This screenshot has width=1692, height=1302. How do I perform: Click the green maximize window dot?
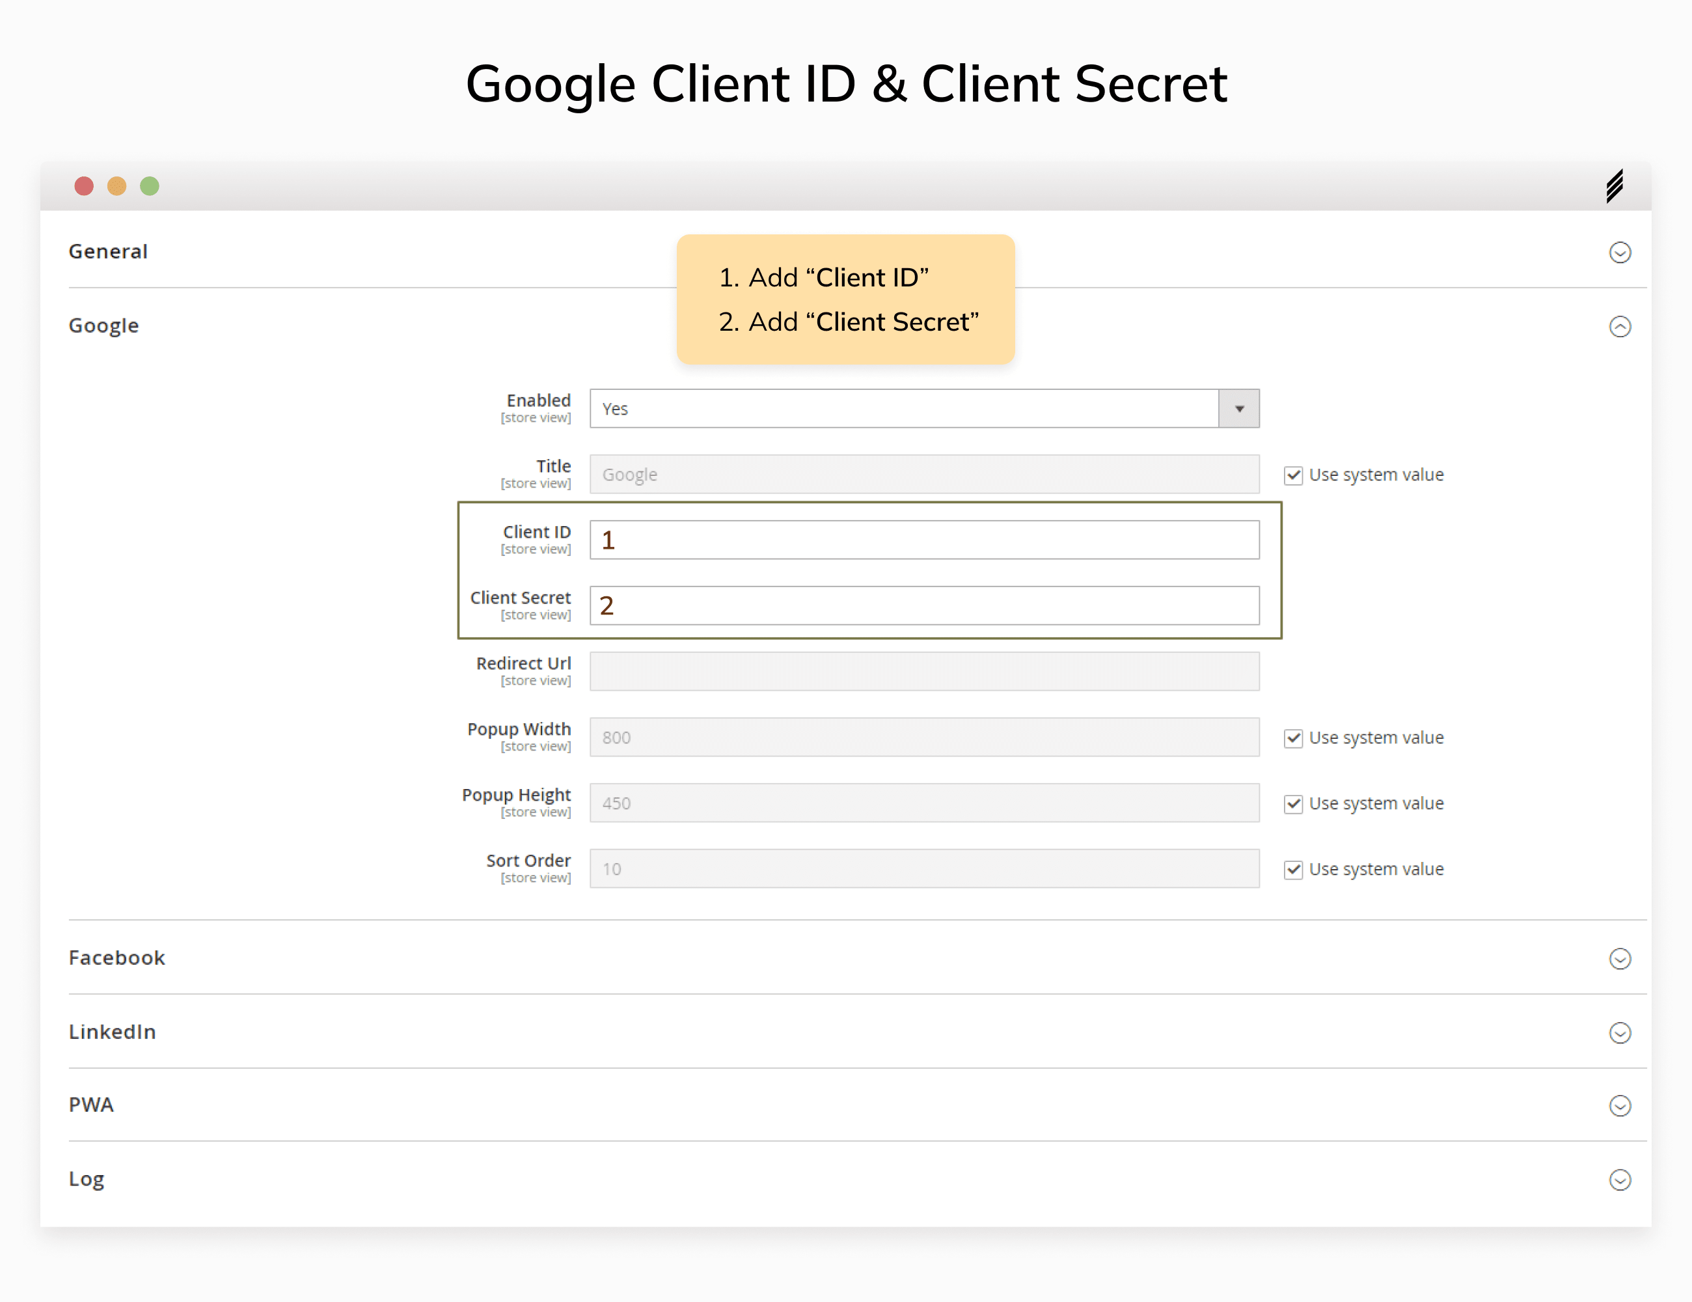[x=150, y=186]
